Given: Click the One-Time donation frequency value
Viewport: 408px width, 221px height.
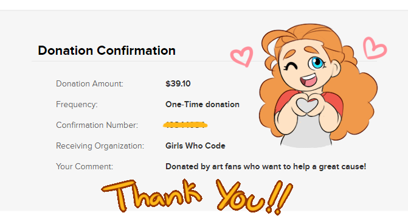Looking at the screenshot, I should point(202,105).
